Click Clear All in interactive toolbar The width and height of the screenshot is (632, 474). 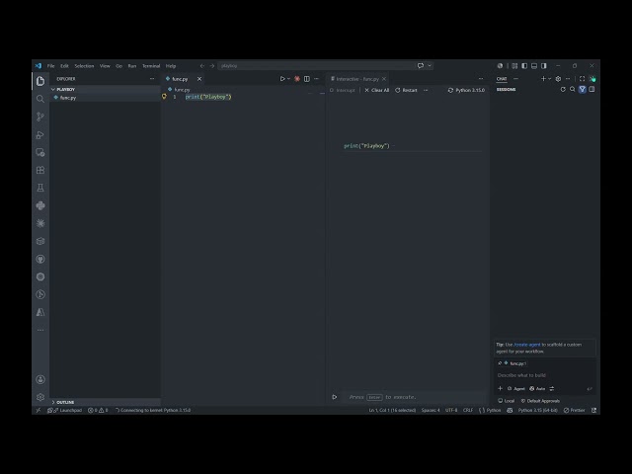click(x=377, y=90)
